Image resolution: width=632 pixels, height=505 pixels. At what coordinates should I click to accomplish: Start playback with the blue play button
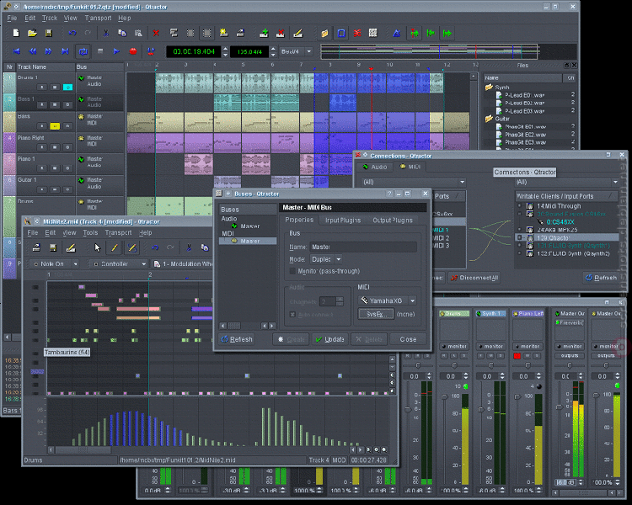pos(116,51)
